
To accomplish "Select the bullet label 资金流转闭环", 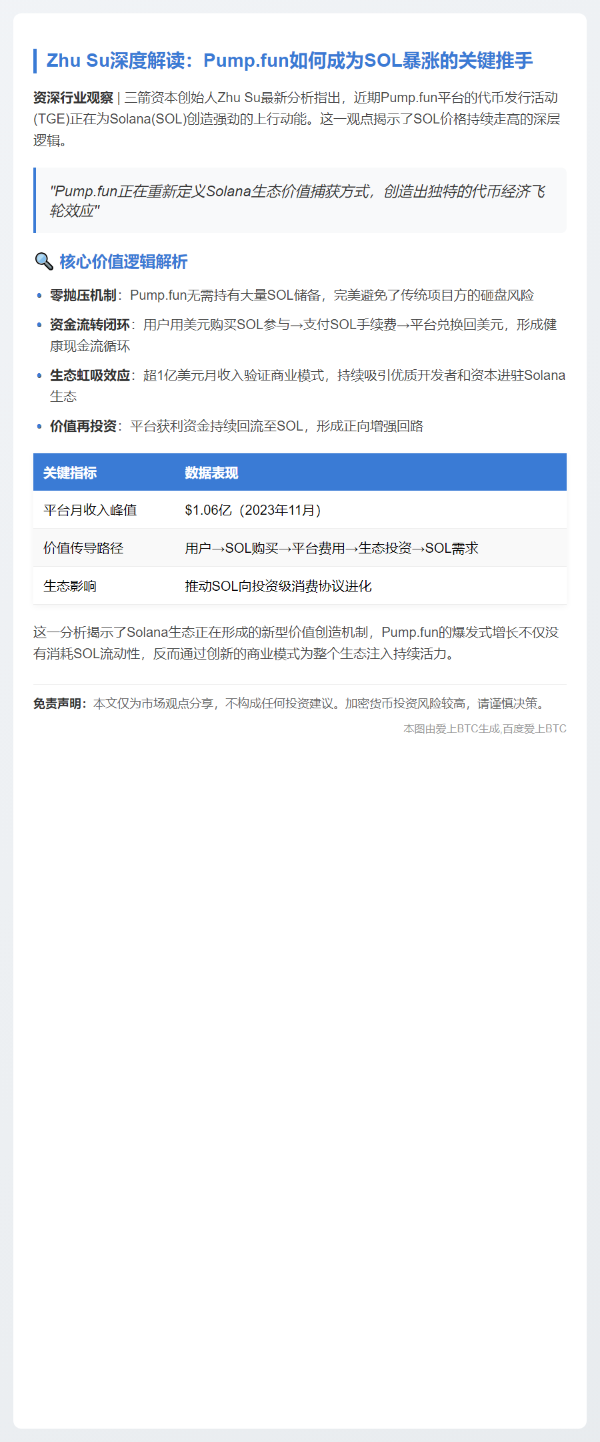I will pyautogui.click(x=90, y=324).
